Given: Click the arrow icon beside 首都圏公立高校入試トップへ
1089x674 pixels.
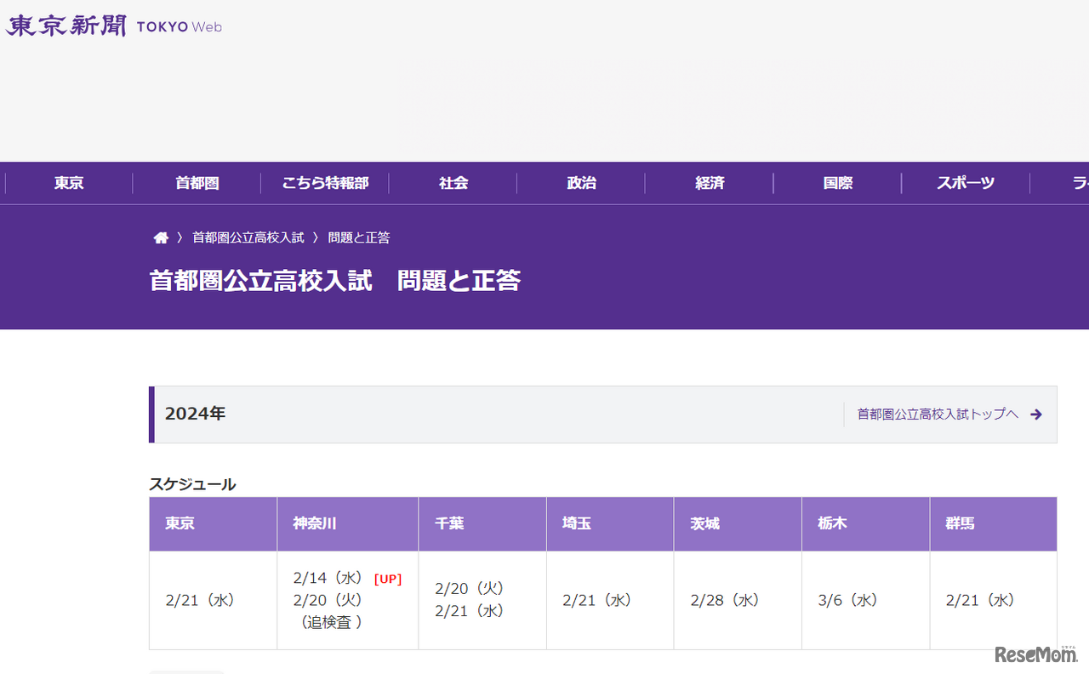Looking at the screenshot, I should coord(1035,414).
